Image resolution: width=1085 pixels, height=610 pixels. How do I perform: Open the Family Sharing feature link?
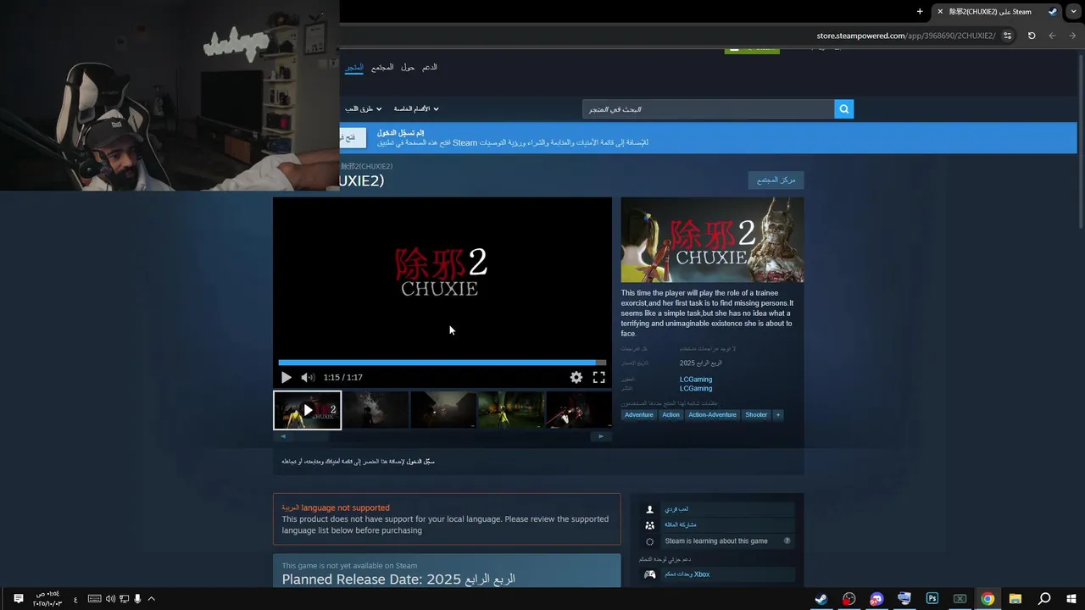point(681,525)
